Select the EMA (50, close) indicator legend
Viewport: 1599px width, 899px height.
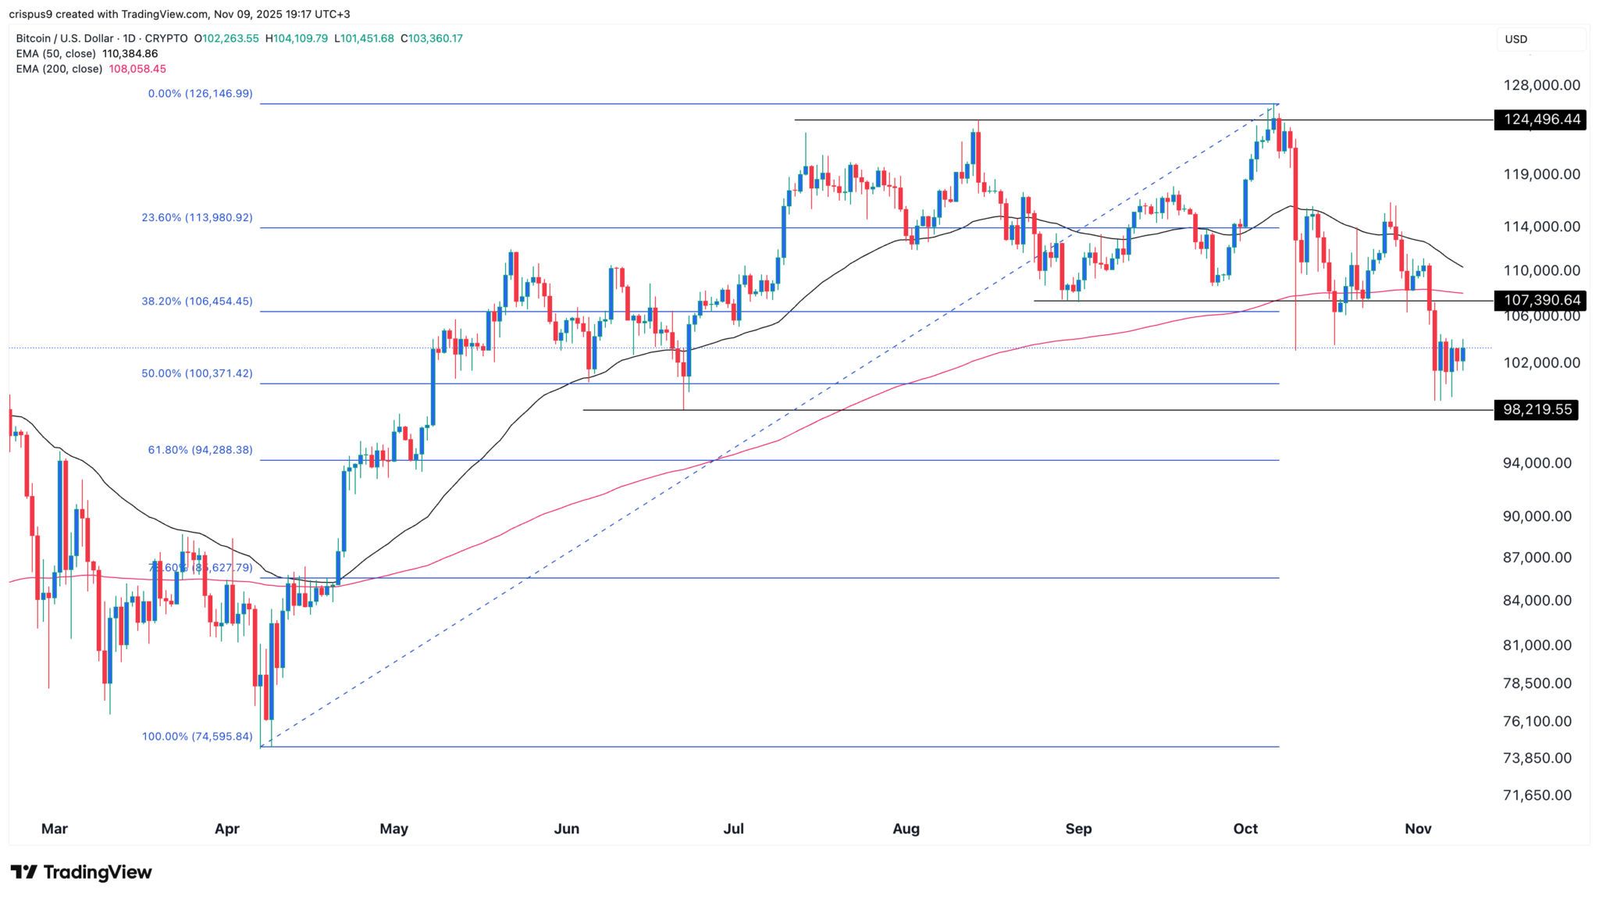click(x=55, y=54)
